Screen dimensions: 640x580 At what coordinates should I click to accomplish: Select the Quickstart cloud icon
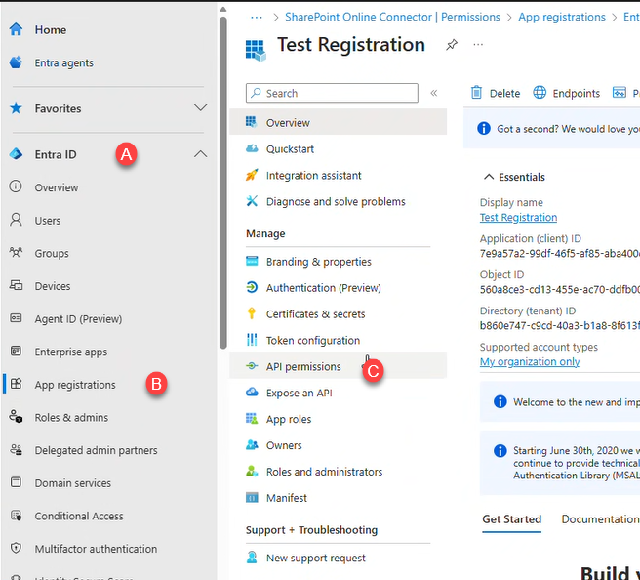coord(252,149)
